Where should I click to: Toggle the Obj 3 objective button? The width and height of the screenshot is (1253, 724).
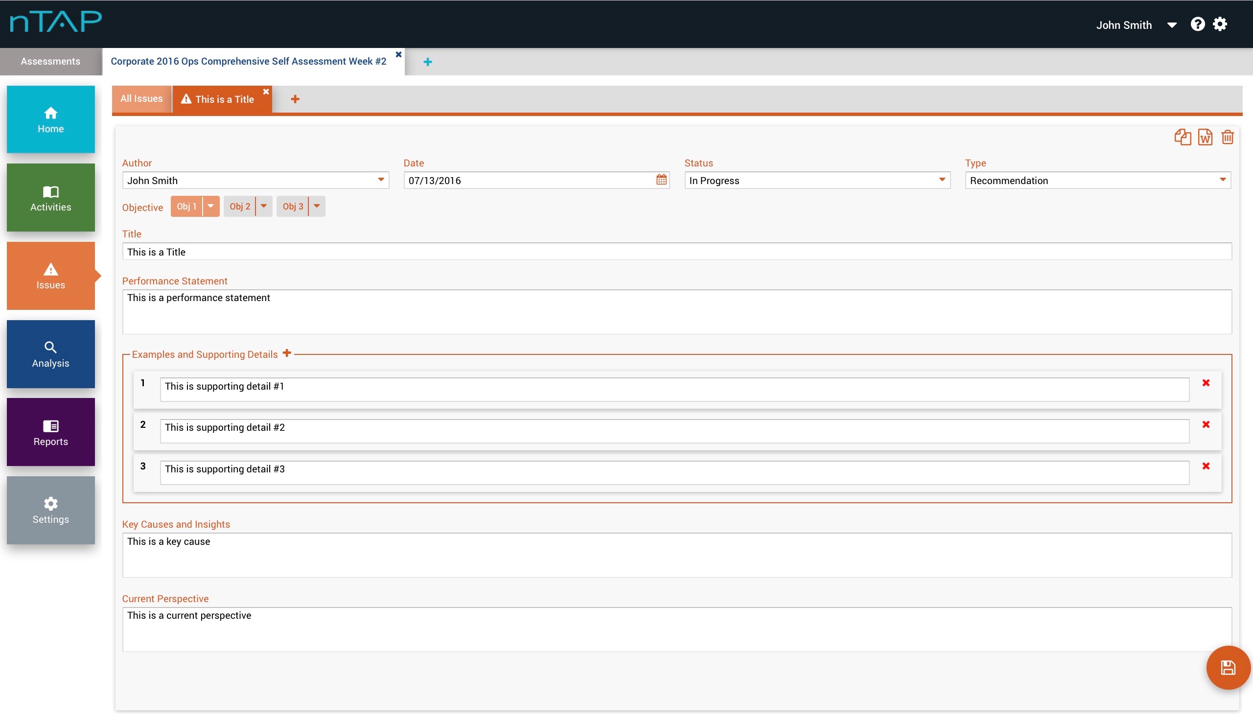(293, 207)
